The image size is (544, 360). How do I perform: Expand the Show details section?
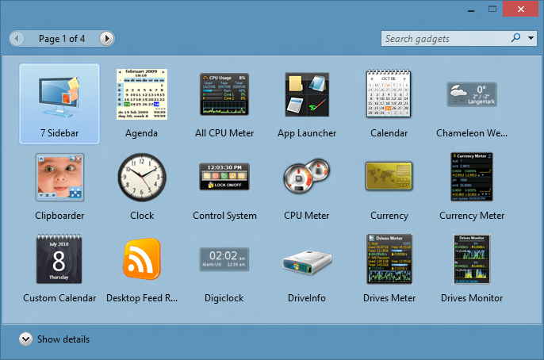point(26,339)
